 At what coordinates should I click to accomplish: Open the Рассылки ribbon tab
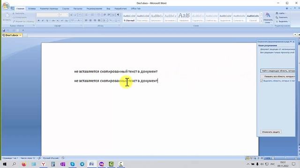78,8
